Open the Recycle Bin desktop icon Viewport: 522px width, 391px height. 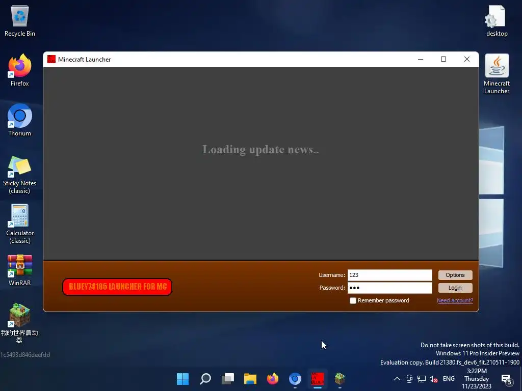[x=20, y=21]
